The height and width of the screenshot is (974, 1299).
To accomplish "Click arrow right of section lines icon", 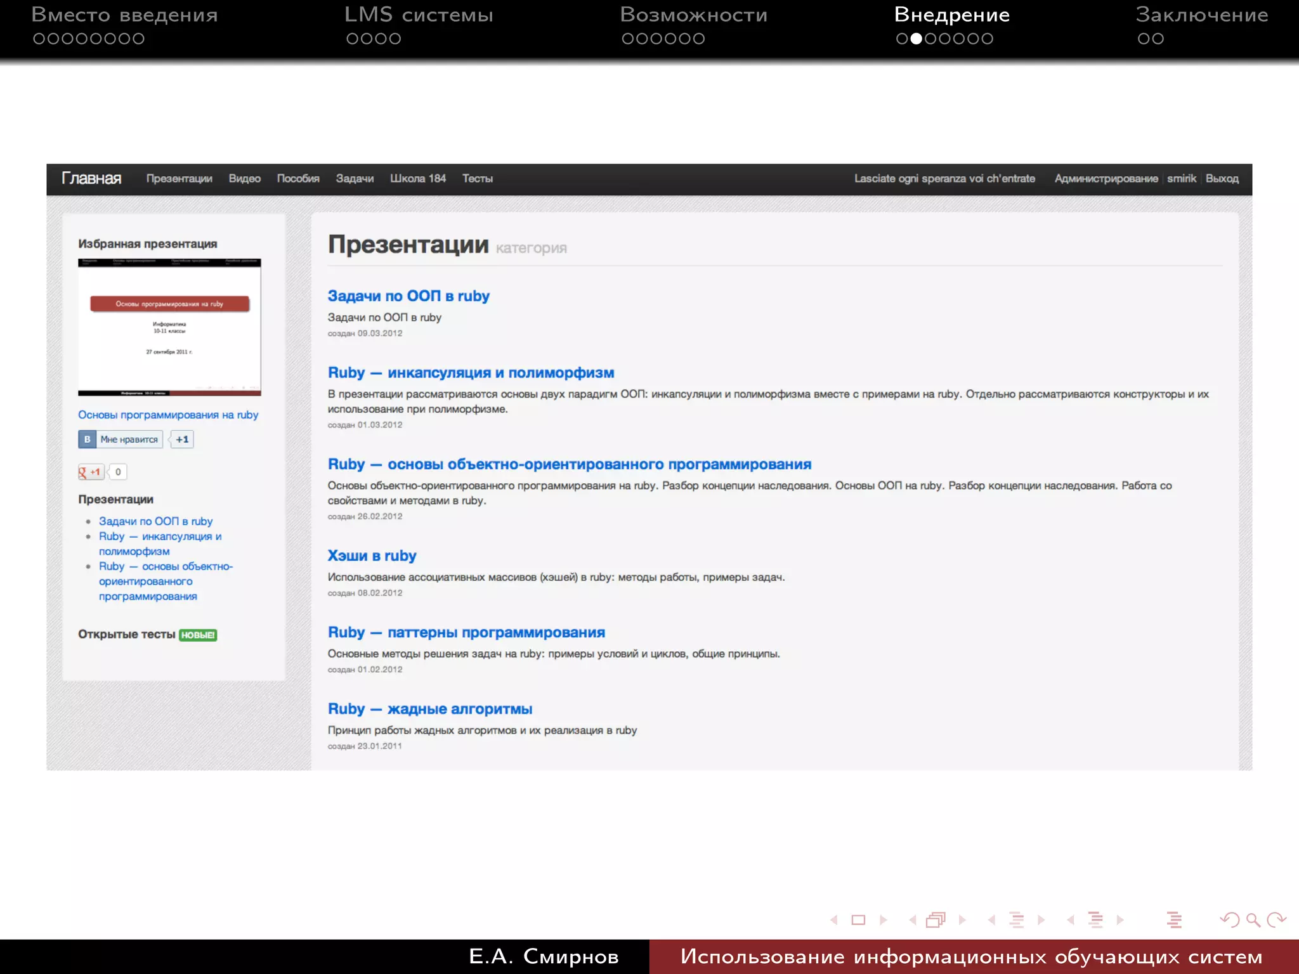I will pos(1120,919).
